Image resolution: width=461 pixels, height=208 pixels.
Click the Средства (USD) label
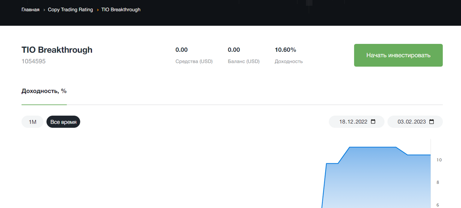tap(194, 61)
